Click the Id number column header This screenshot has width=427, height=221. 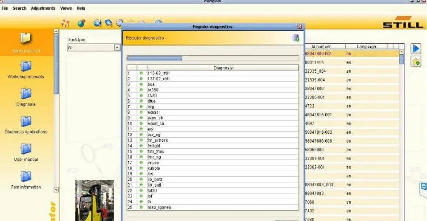coord(325,46)
